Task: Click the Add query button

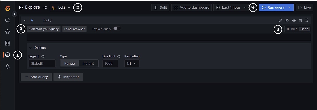Action: pyautogui.click(x=36, y=77)
